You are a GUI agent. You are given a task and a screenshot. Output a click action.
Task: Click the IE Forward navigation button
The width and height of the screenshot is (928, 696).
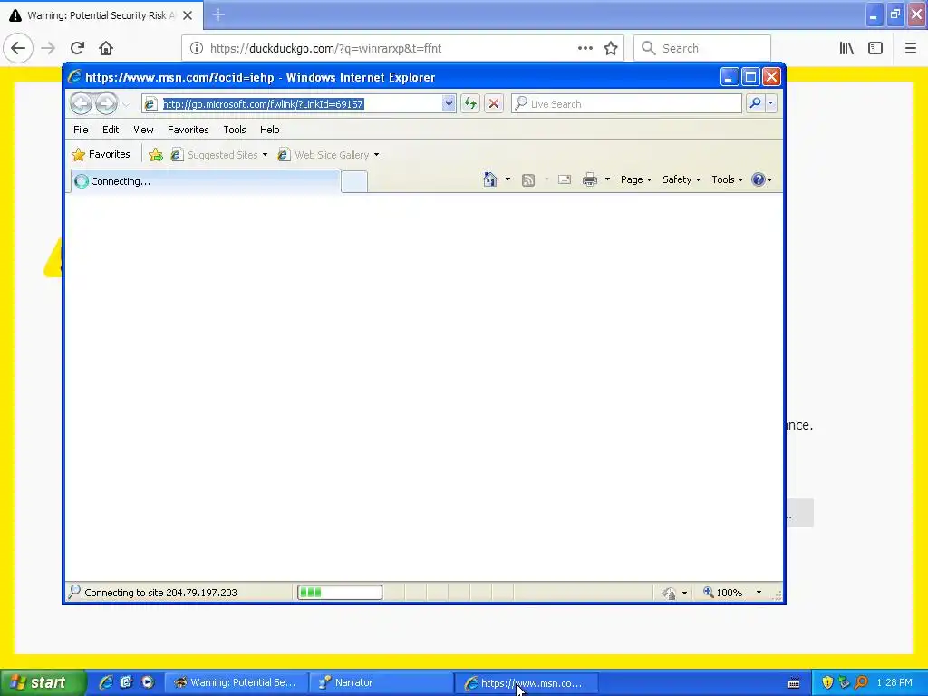pos(107,103)
